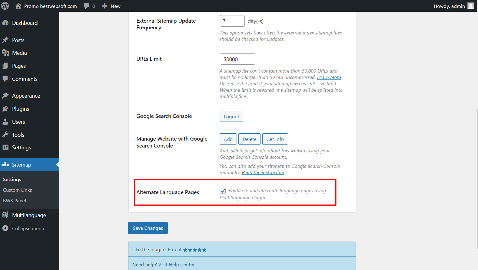Click the Sitemap network icon
The height and width of the screenshot is (270, 478).
(x=5, y=164)
